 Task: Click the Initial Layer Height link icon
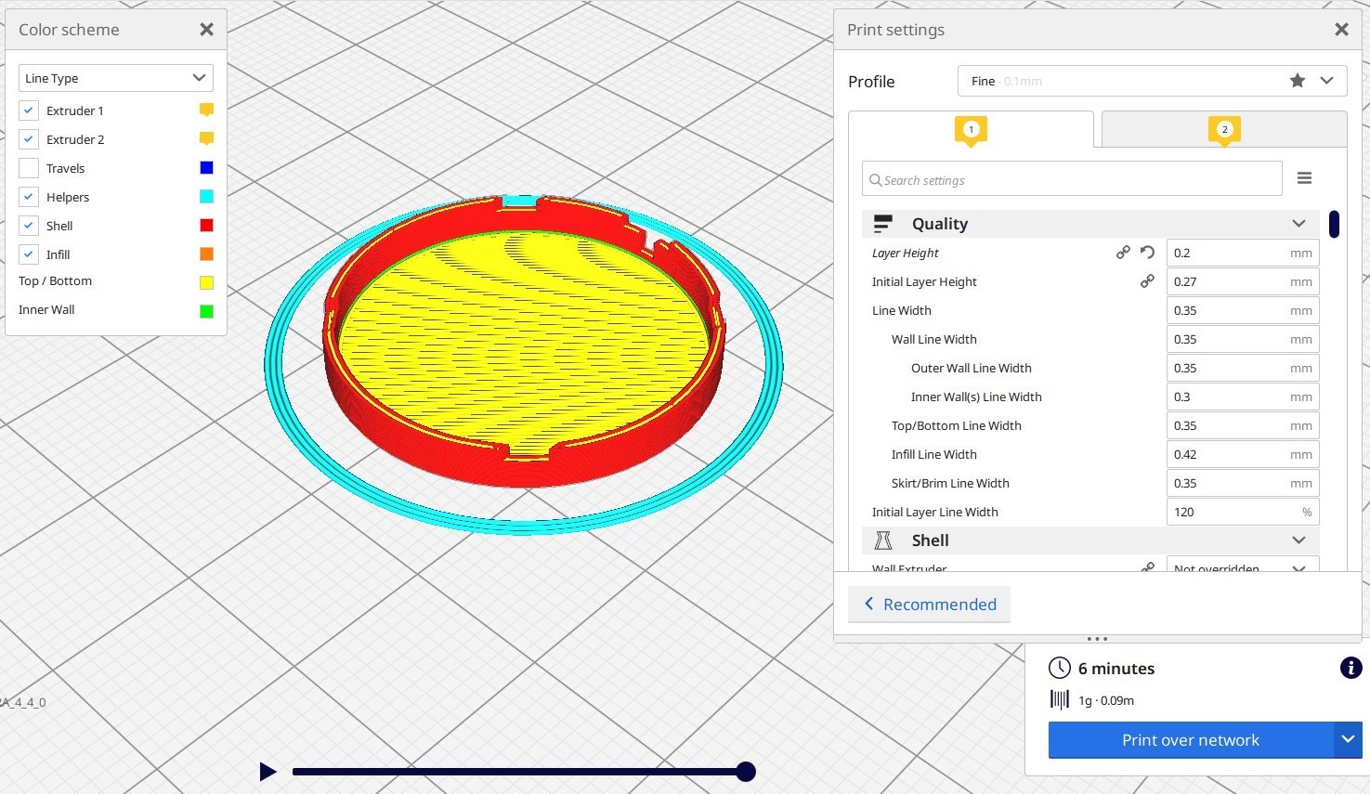[1147, 281]
